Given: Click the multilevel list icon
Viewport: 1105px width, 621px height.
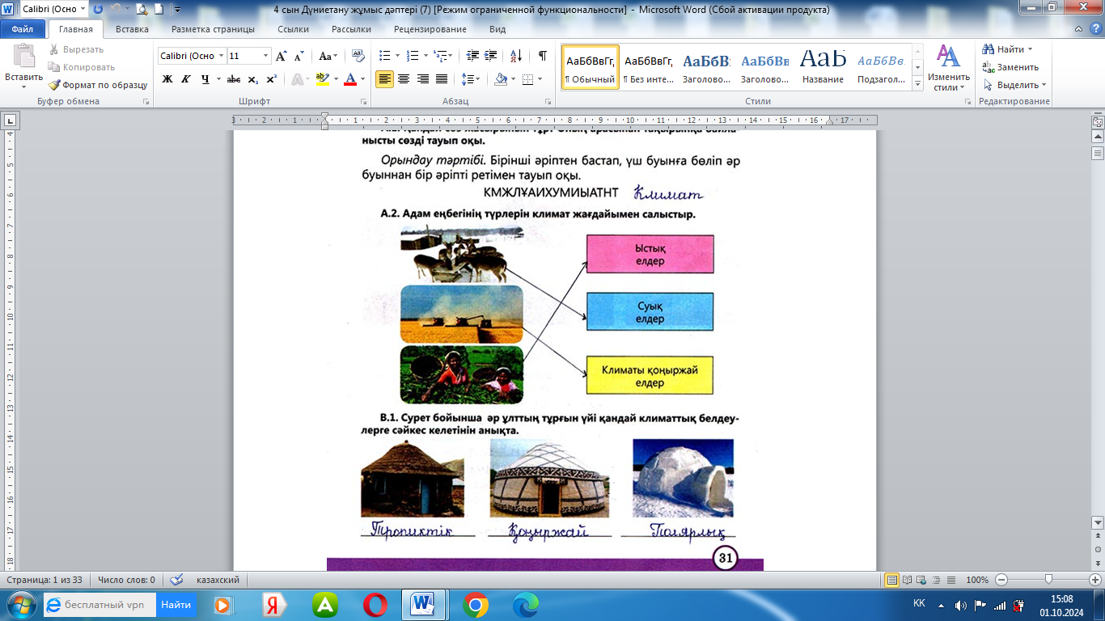Looking at the screenshot, I should (x=439, y=56).
